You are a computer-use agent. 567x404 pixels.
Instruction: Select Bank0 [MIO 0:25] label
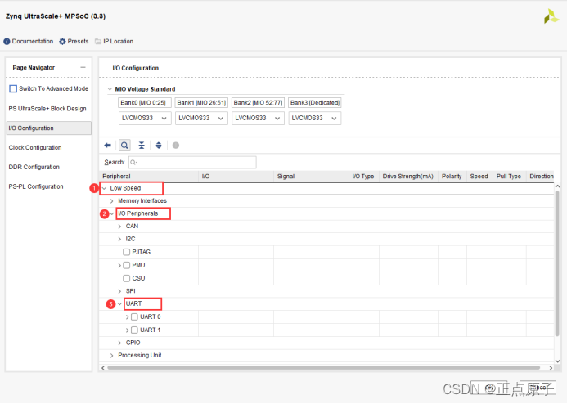click(143, 103)
